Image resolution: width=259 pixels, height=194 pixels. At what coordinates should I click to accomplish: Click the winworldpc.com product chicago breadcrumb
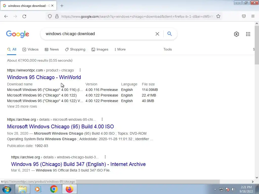pos(40,70)
